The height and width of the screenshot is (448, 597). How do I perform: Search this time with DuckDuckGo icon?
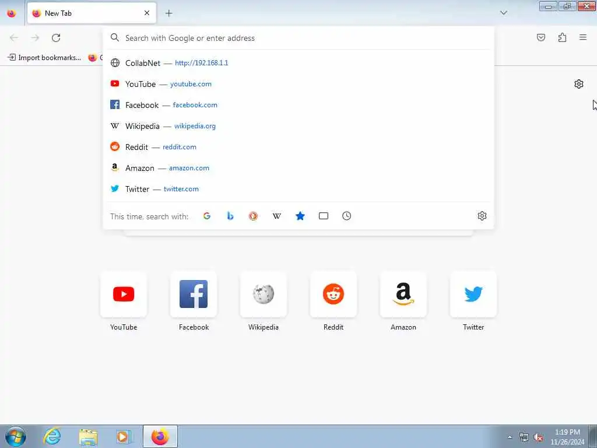253,216
